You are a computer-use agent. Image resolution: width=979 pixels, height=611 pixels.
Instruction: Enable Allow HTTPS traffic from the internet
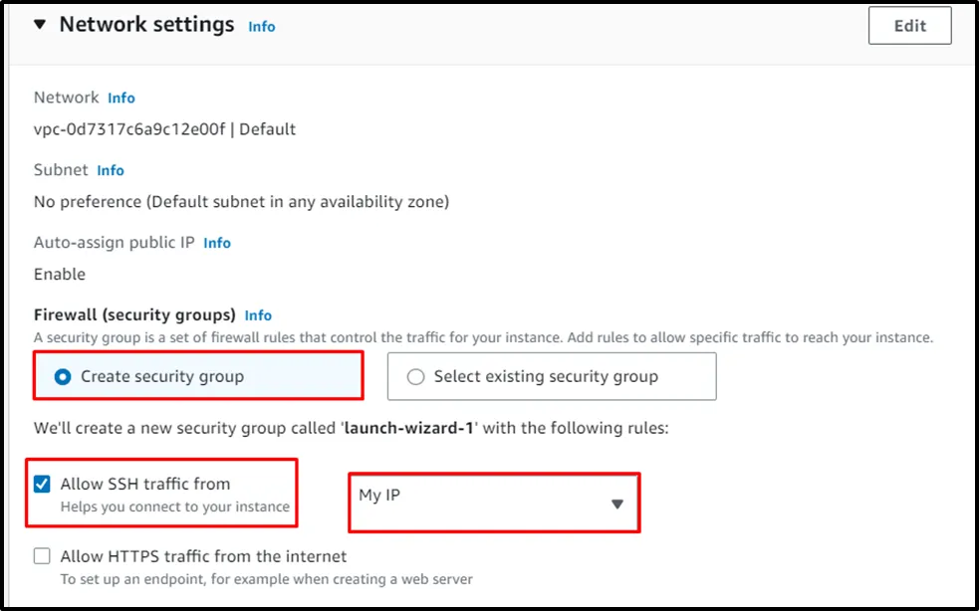point(42,556)
